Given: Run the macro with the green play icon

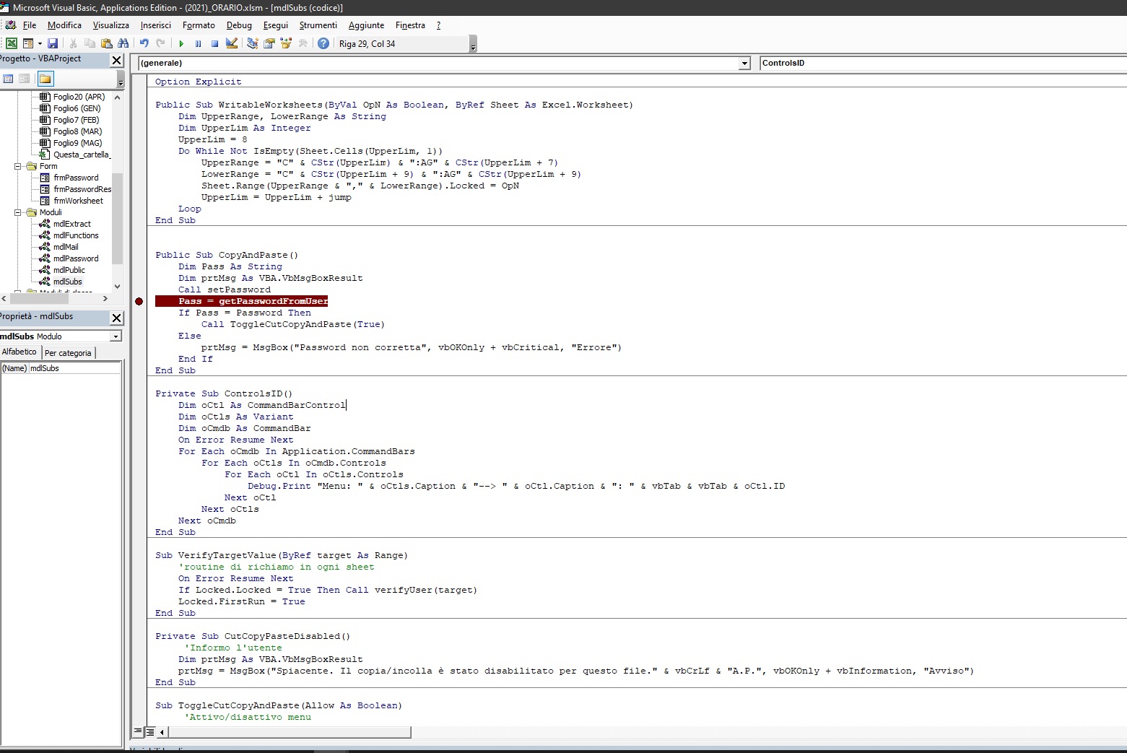Looking at the screenshot, I should point(181,43).
